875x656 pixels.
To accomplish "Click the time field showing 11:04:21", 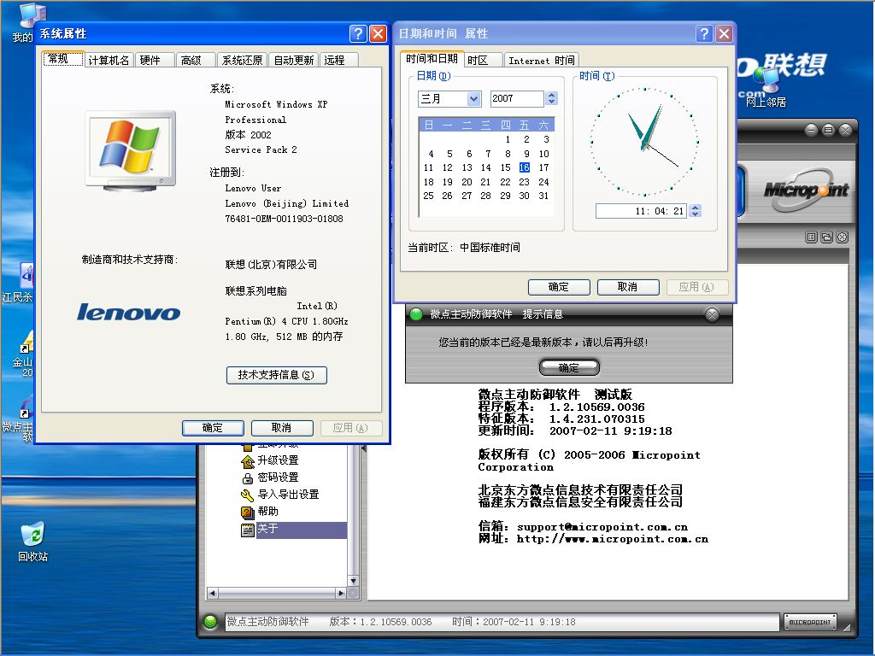I will click(x=642, y=211).
